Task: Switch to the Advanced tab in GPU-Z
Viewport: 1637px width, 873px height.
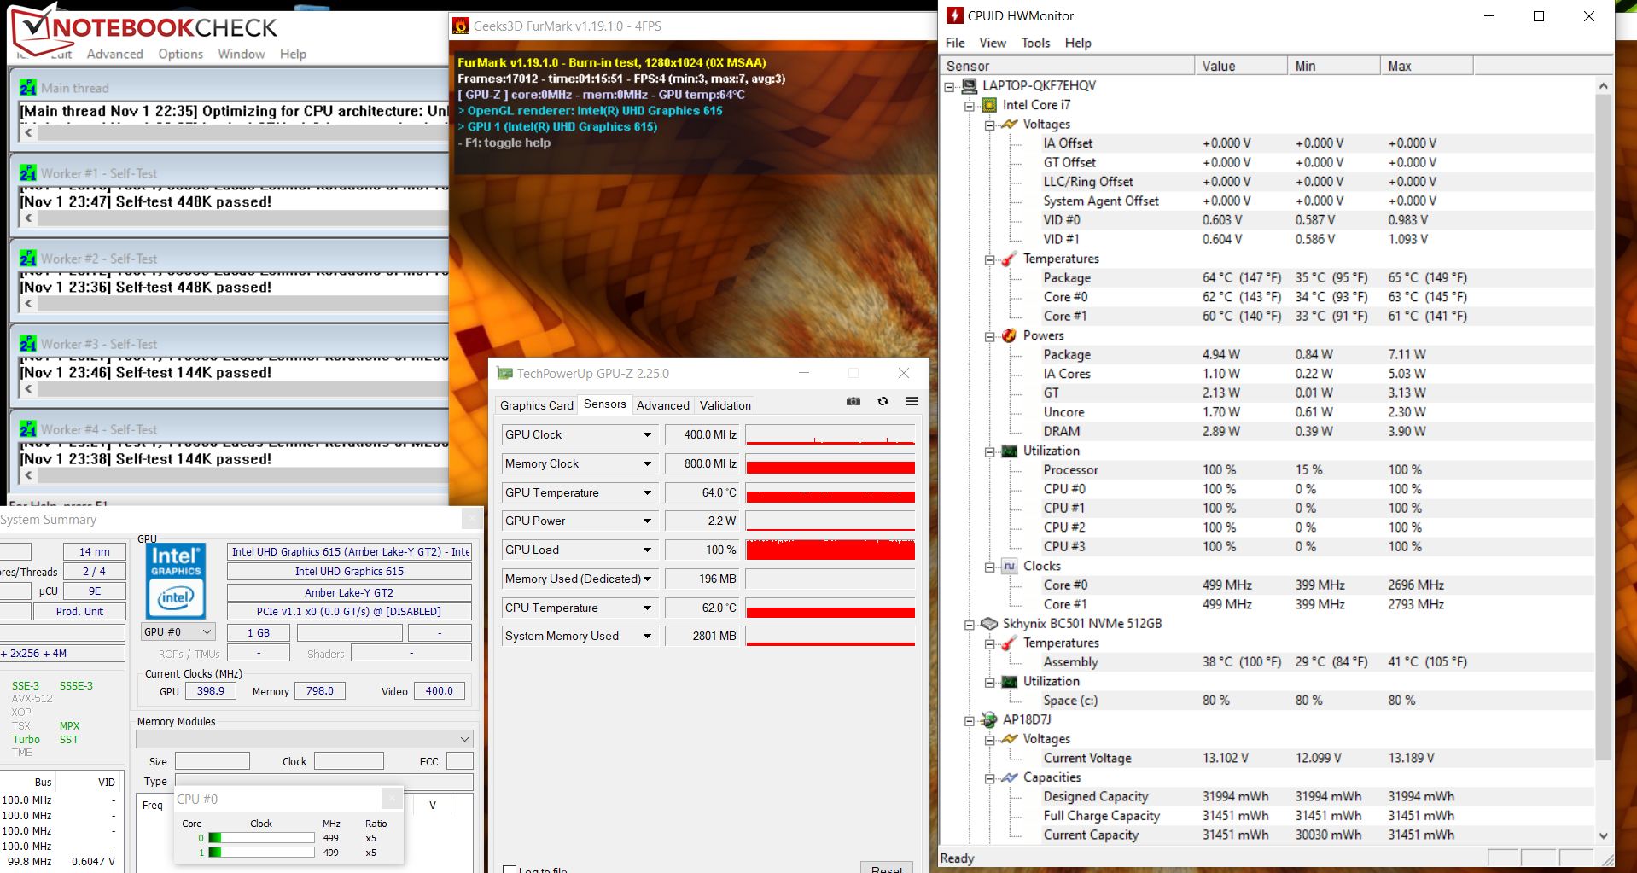Action: coord(662,405)
